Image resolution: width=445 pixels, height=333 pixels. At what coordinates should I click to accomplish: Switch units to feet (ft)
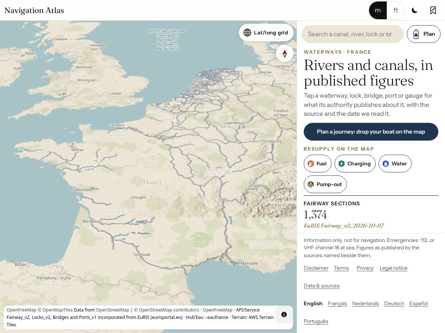tap(396, 10)
